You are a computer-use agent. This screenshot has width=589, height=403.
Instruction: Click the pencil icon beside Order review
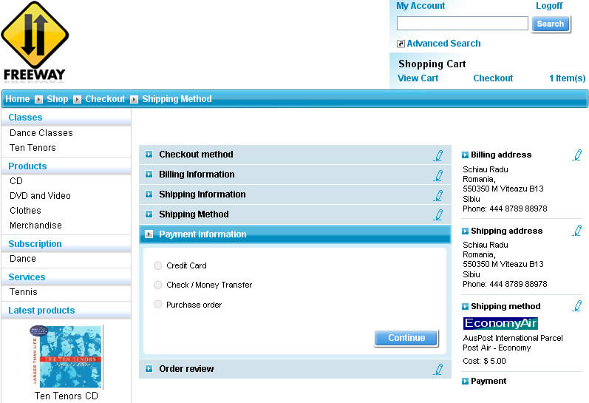tap(438, 369)
